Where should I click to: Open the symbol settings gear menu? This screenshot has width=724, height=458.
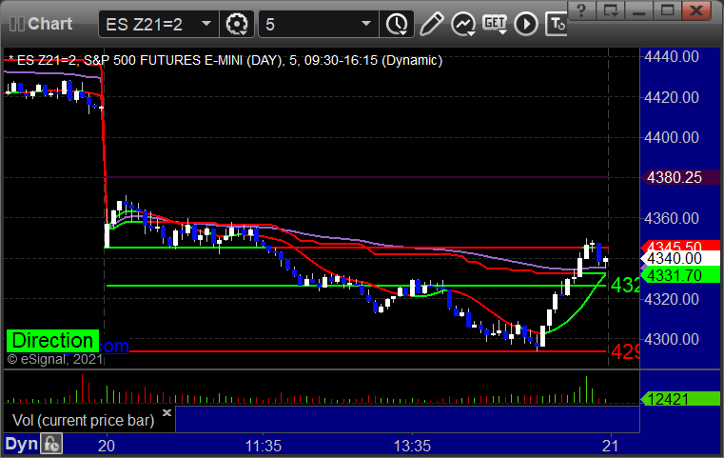(236, 24)
